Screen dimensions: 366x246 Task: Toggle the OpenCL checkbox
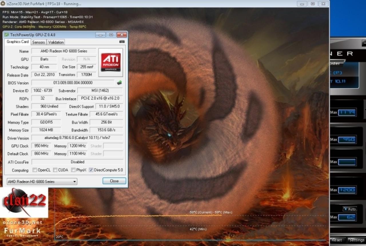click(x=35, y=170)
